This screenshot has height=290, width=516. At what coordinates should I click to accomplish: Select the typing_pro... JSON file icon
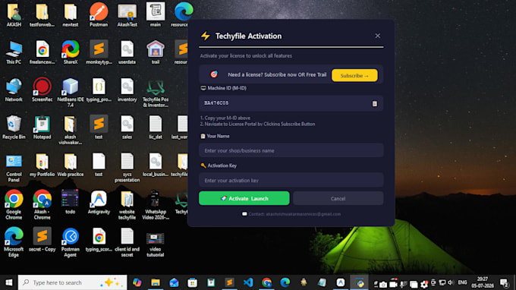tap(99, 90)
